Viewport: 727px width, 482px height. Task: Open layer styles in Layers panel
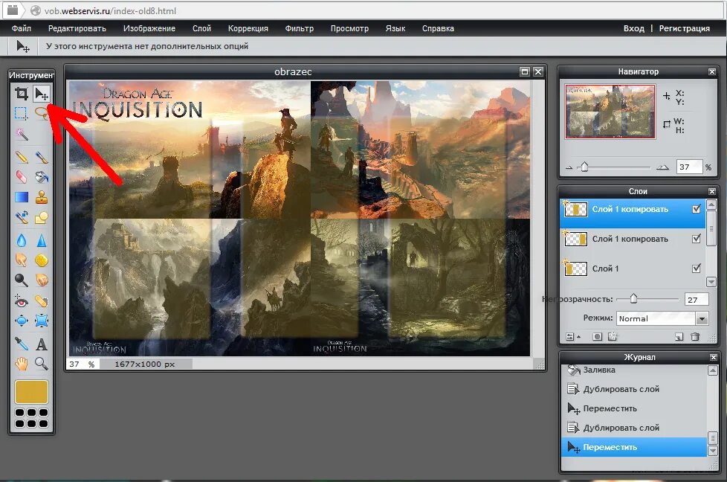click(613, 337)
